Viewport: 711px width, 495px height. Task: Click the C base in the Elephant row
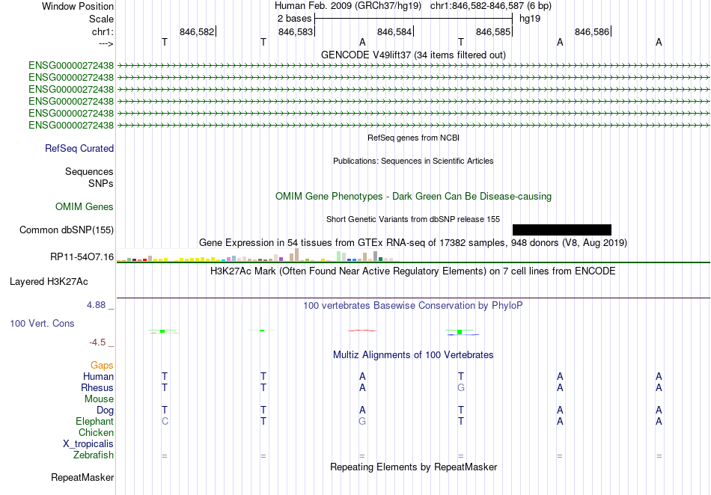pos(165,421)
